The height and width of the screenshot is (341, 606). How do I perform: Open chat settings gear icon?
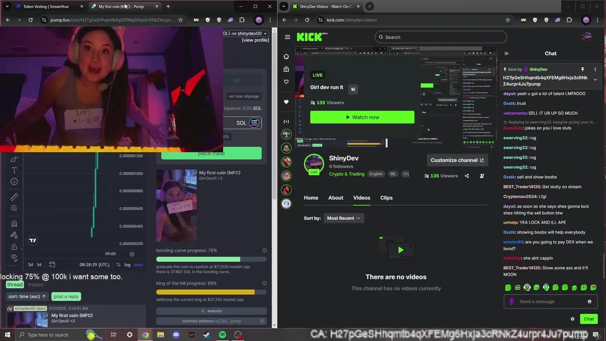point(572,319)
